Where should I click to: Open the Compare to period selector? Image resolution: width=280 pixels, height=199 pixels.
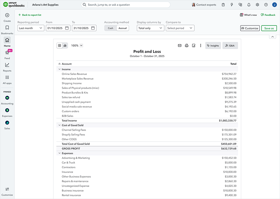coord(180,28)
